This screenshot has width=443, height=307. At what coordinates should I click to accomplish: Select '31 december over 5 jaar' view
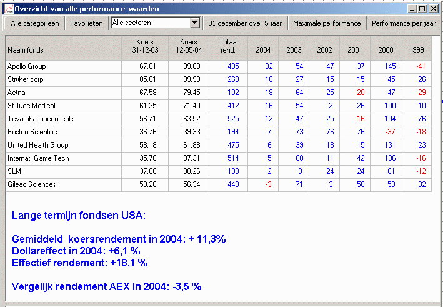[245, 23]
